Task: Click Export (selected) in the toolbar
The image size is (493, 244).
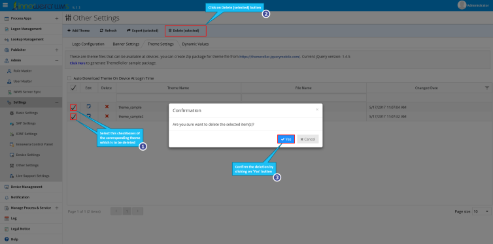Action: (x=142, y=31)
